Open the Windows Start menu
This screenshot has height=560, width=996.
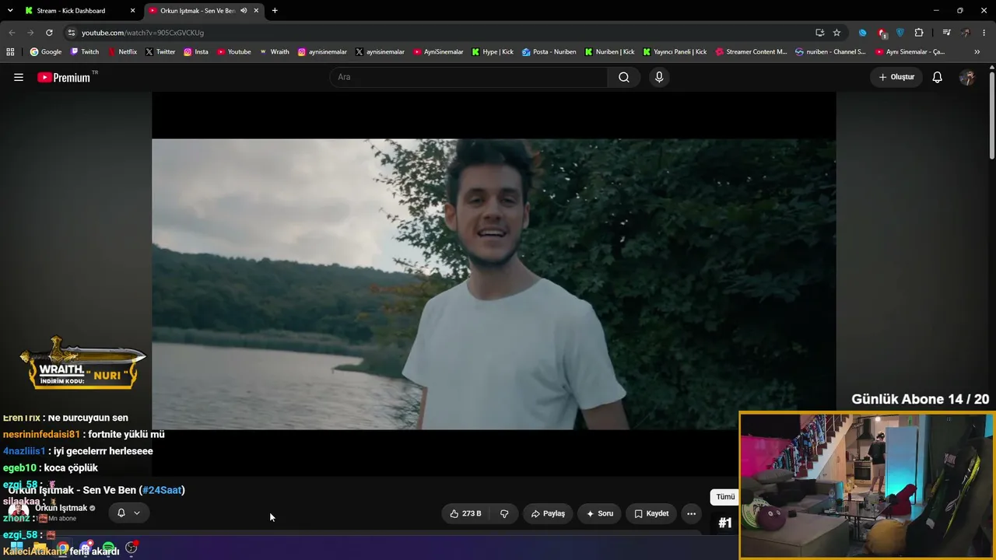pyautogui.click(x=16, y=548)
